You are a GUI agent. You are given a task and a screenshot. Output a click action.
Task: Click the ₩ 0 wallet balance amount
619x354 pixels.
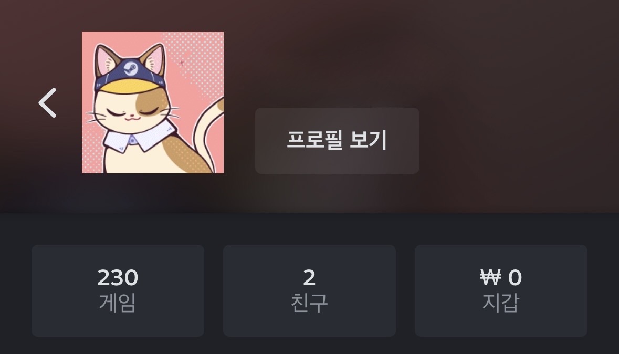[x=501, y=277]
